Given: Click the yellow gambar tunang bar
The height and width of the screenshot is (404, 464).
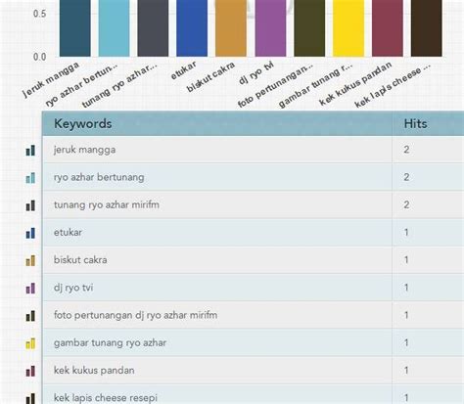Looking at the screenshot, I should [348, 28].
